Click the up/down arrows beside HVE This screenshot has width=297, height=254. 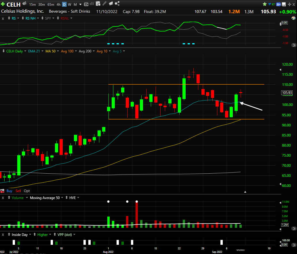[x=66, y=198]
